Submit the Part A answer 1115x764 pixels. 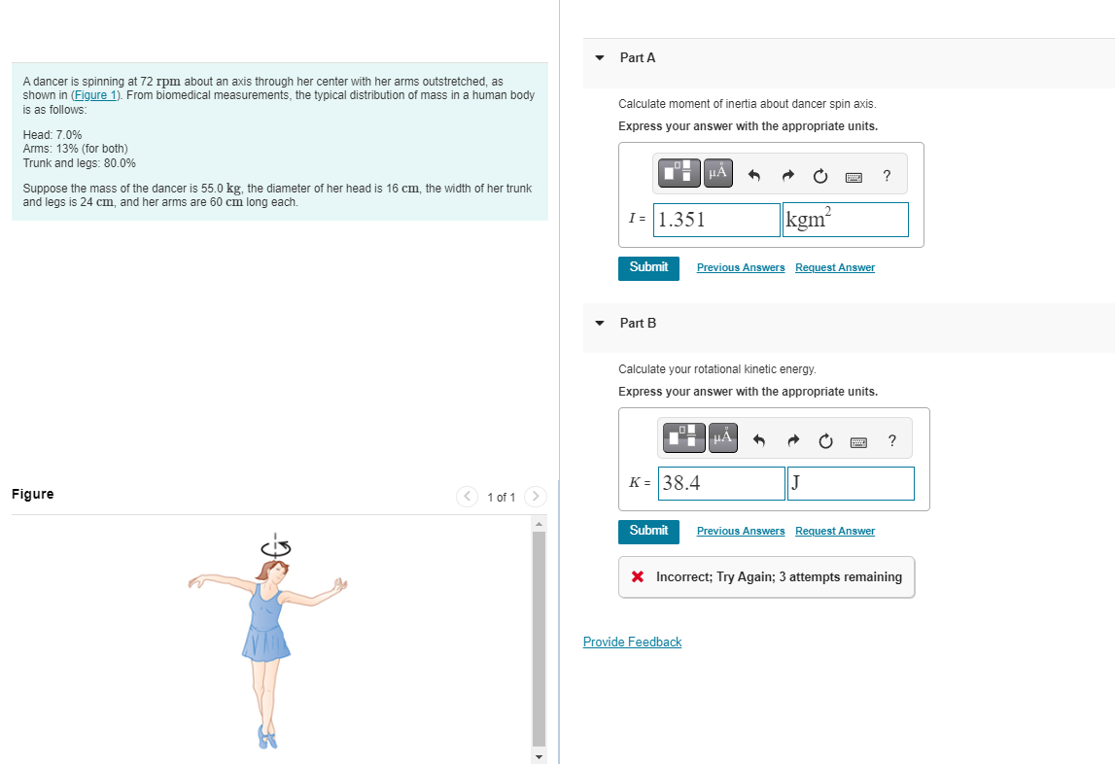(x=648, y=267)
